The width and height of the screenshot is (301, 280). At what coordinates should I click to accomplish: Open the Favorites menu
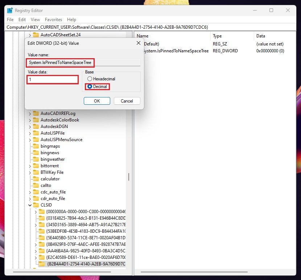tap(53, 20)
